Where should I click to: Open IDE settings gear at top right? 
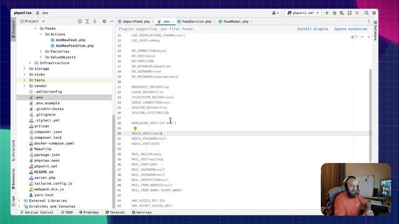coord(374,13)
